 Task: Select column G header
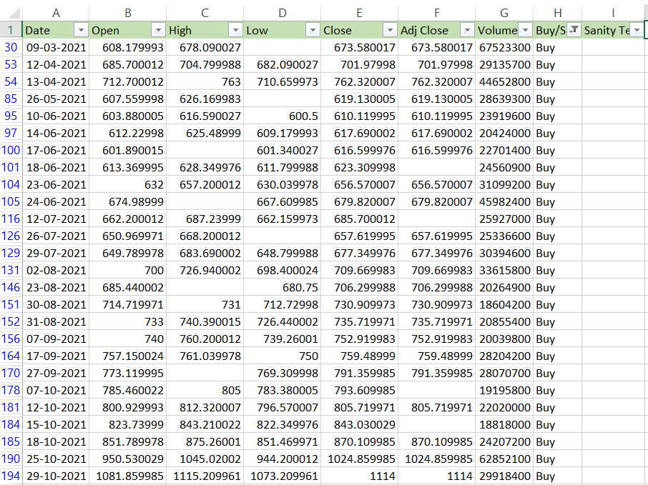tap(504, 11)
